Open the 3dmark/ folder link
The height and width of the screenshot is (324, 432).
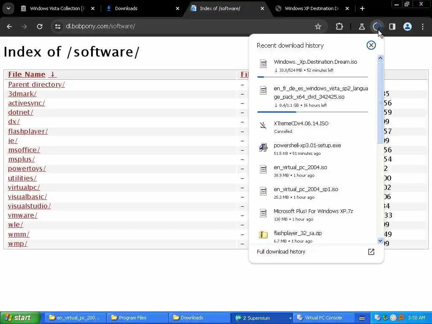pyautogui.click(x=22, y=94)
